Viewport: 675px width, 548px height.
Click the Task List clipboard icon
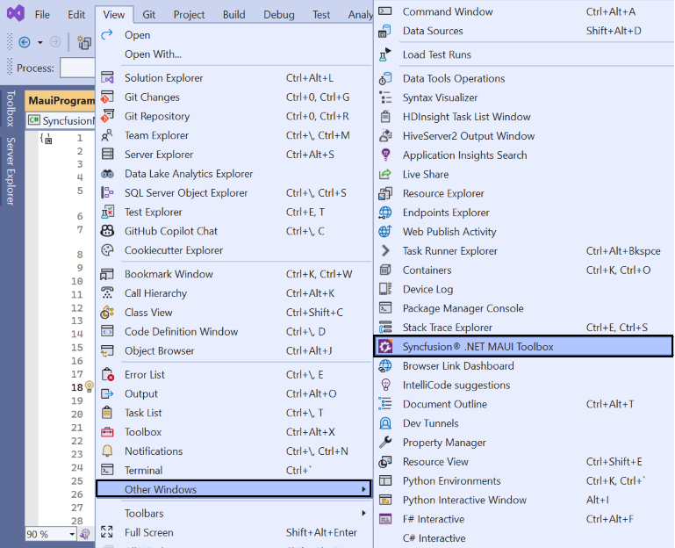click(107, 413)
